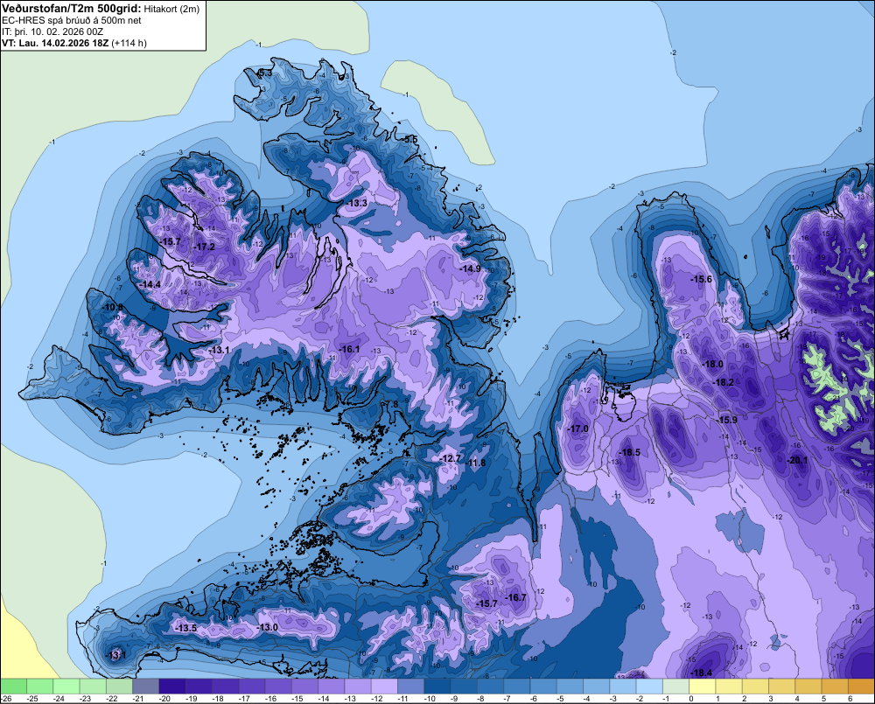Click the legend swatch labeled -21

point(145,687)
